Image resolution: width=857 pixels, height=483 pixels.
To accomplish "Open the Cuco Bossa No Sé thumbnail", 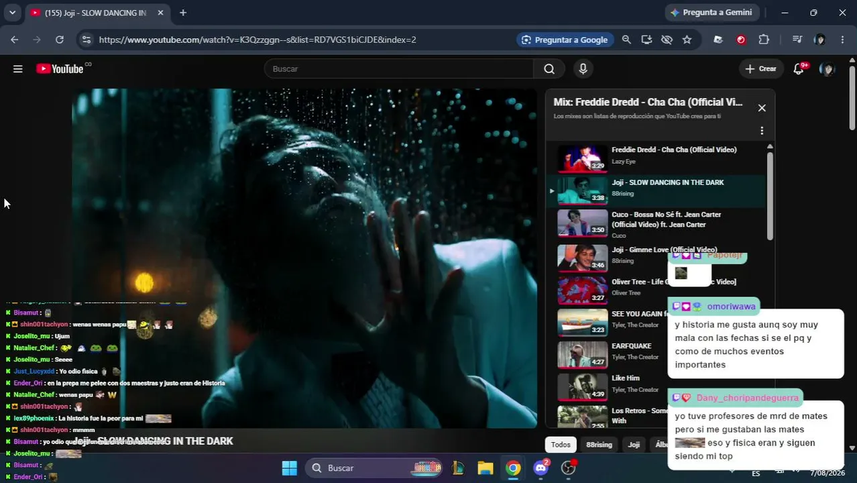I will coord(583,223).
